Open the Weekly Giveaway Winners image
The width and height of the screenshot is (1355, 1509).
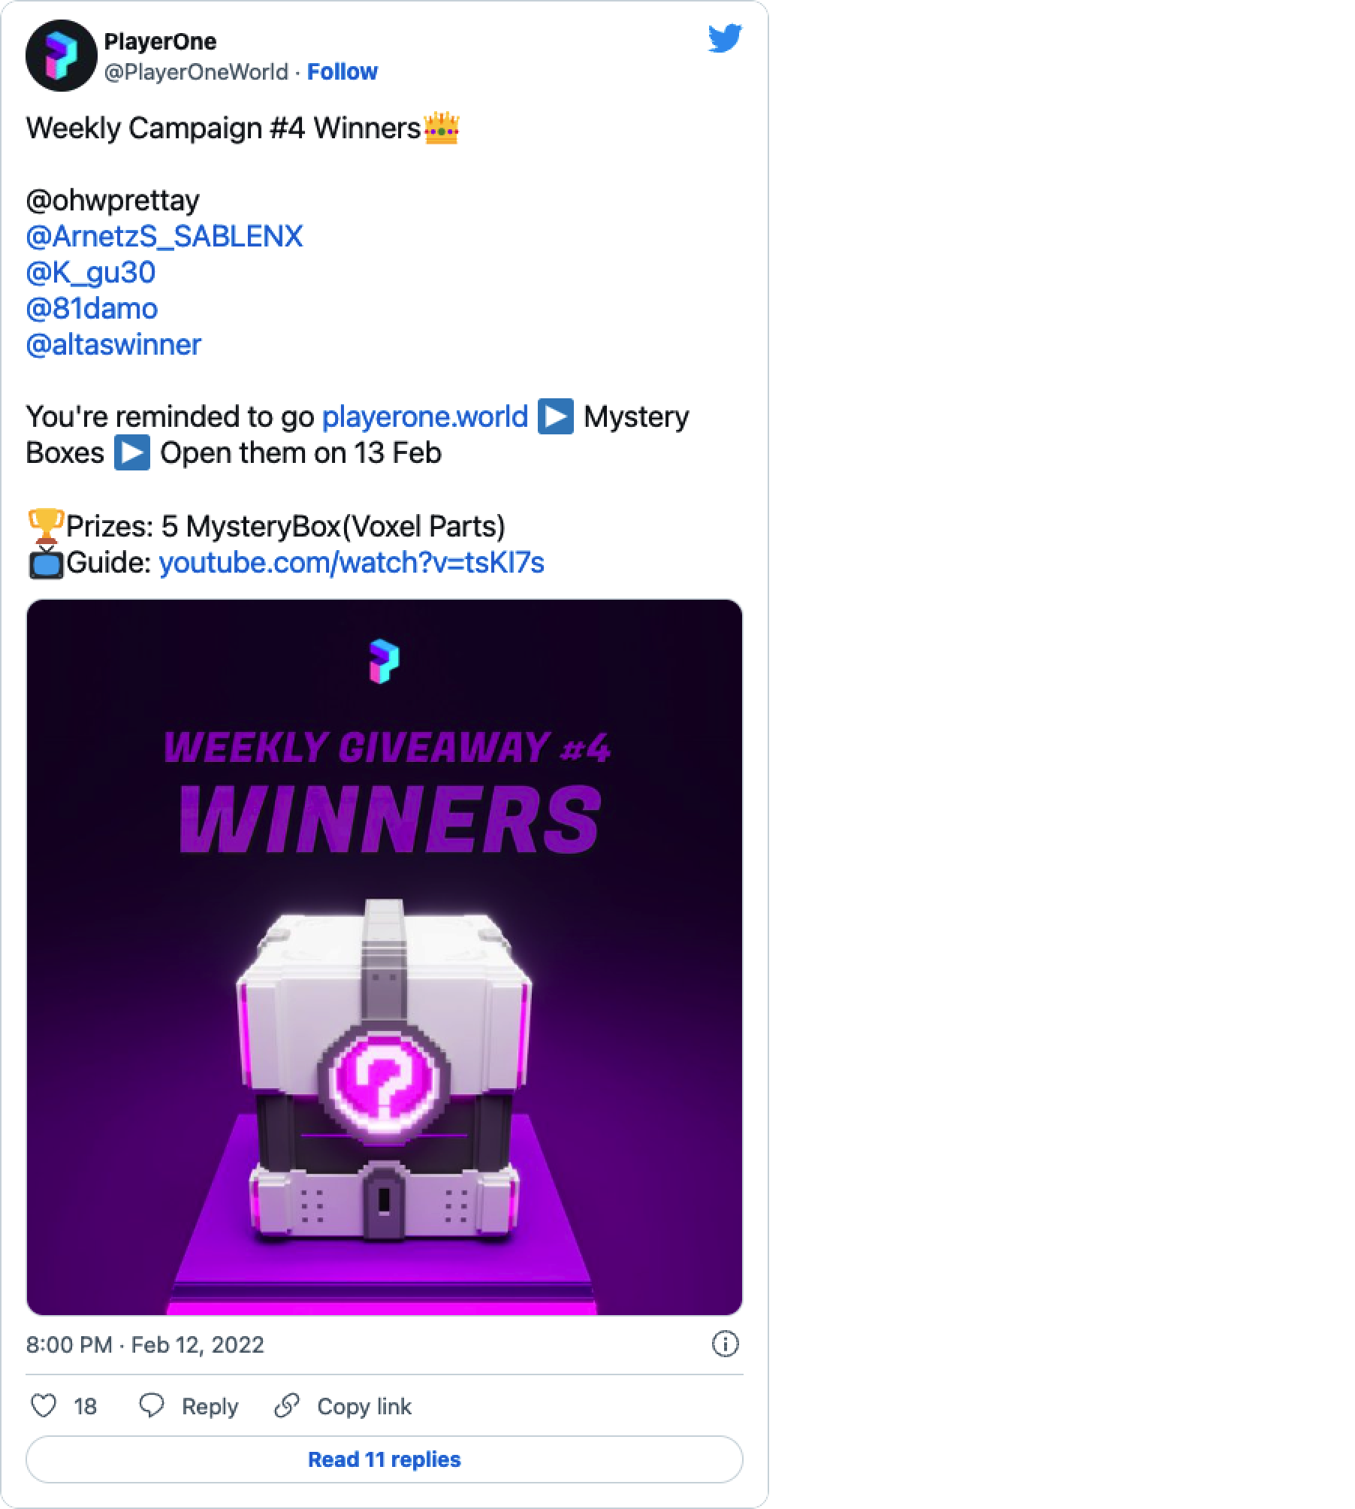tap(385, 957)
